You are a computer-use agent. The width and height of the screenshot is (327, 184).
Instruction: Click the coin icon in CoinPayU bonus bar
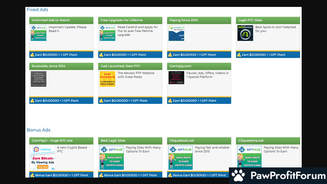32,175
